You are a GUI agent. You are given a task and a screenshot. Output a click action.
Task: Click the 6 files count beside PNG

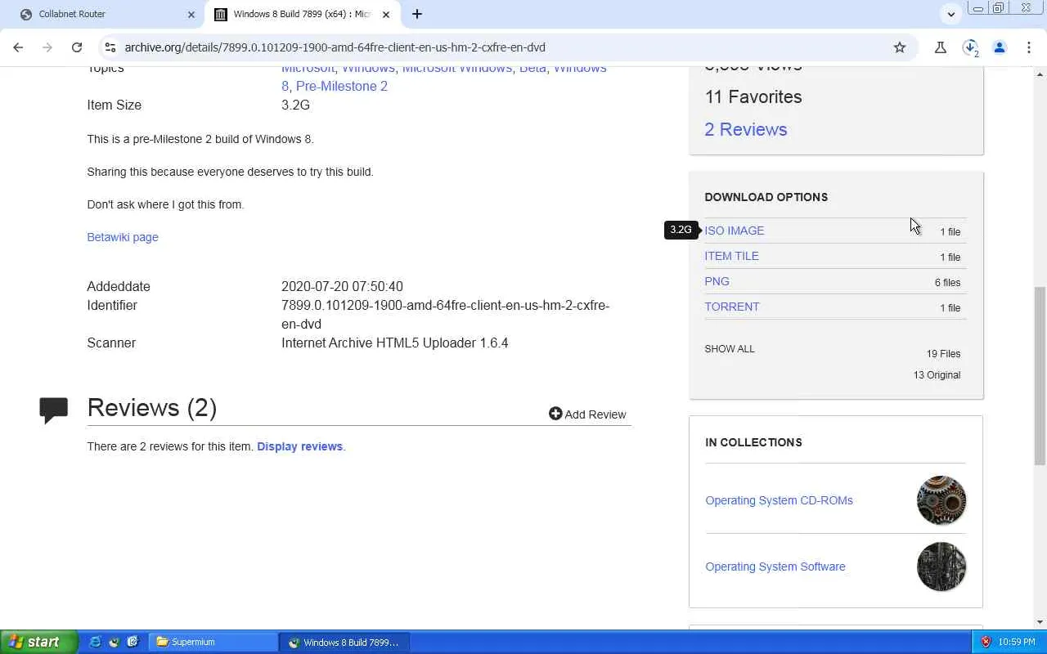point(947,283)
